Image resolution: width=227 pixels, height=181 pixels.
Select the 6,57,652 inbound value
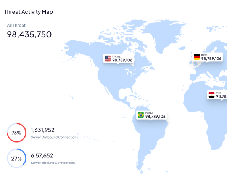[42, 156]
